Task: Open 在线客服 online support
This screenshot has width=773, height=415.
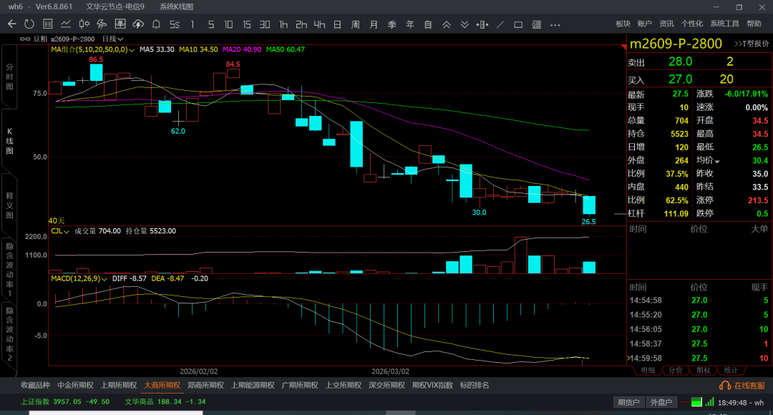Action: 744,386
